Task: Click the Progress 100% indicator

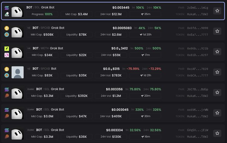Action: point(42,14)
